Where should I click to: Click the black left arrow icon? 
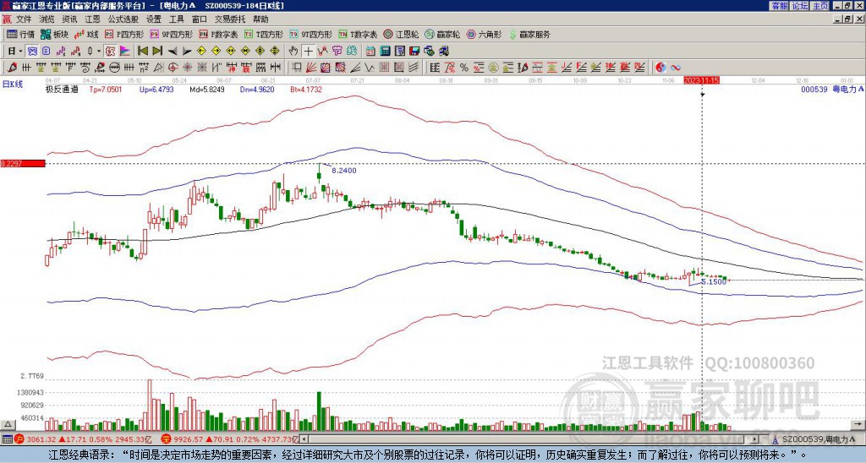pyautogui.click(x=173, y=52)
